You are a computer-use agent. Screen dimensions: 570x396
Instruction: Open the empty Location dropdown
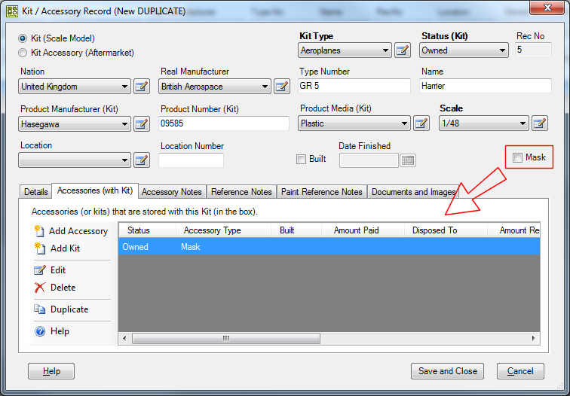(75, 160)
